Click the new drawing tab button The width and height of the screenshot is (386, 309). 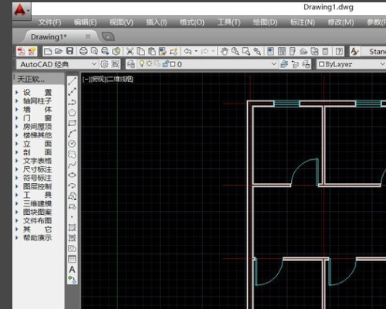coord(108,37)
